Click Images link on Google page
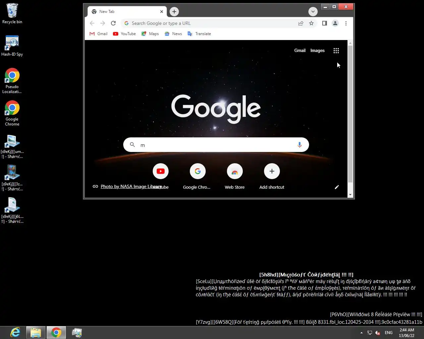 point(317,51)
